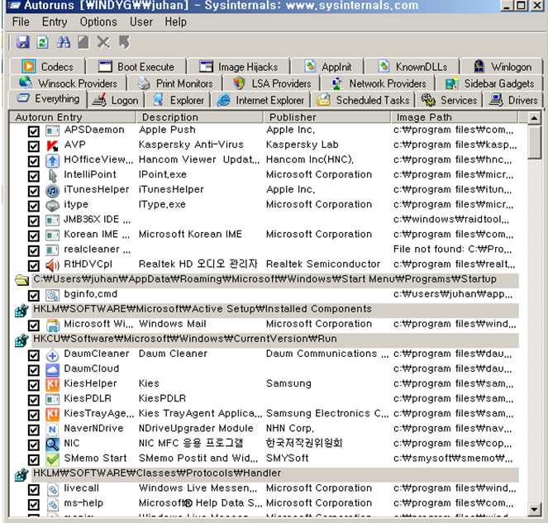
Task: Disable the NaverNDrive checkbox
Action: click(34, 430)
